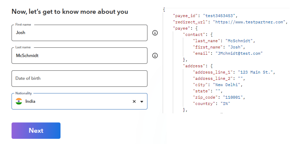Click the heading "Now, let's get to know more about you"

tap(70, 12)
